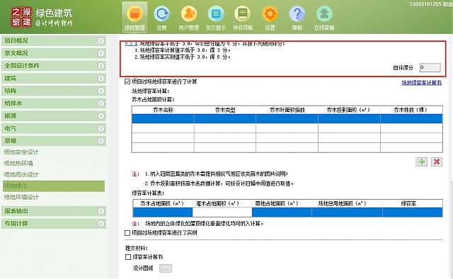Collapse the 景观 section chevron

101,141
